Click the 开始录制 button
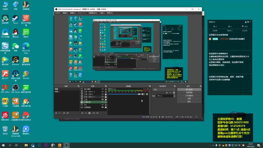 (189, 93)
